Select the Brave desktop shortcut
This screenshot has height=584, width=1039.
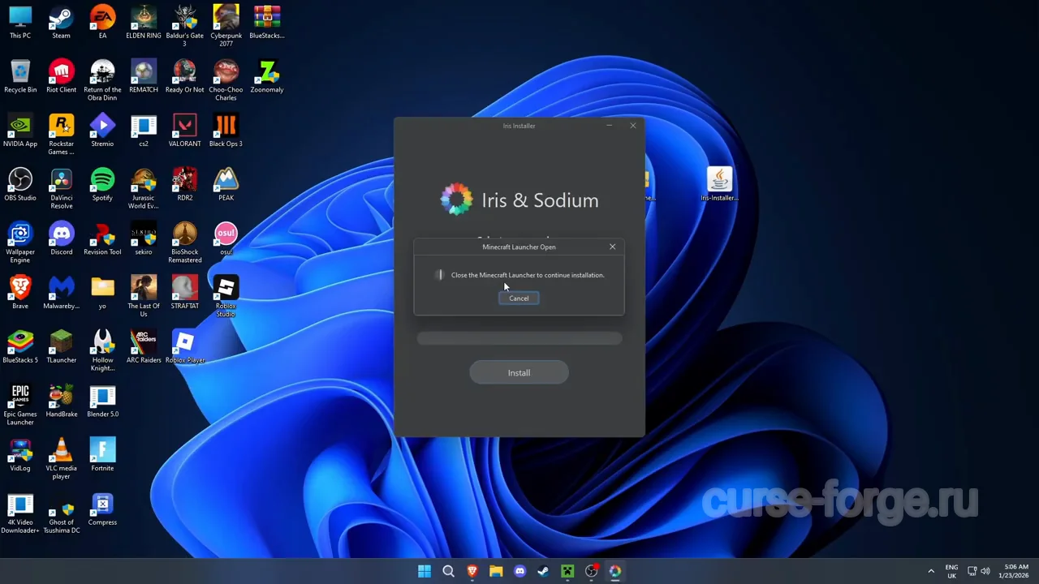(20, 293)
